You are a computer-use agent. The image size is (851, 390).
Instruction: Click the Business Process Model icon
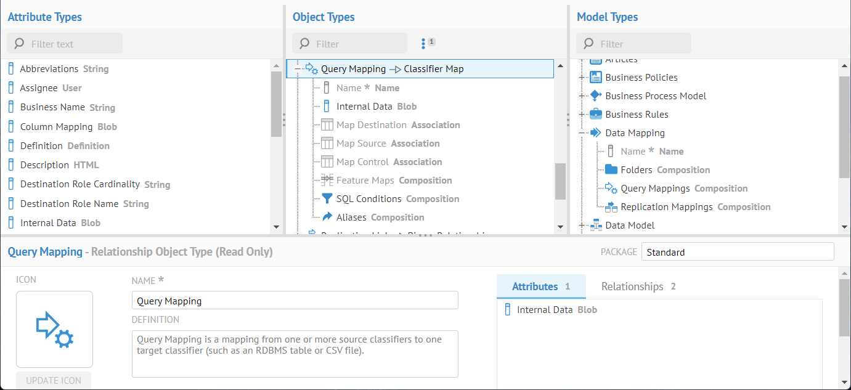pyautogui.click(x=595, y=95)
